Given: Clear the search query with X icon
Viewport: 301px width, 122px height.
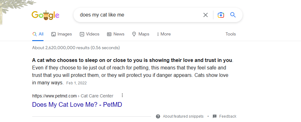Looking at the screenshot, I should pos(205,15).
